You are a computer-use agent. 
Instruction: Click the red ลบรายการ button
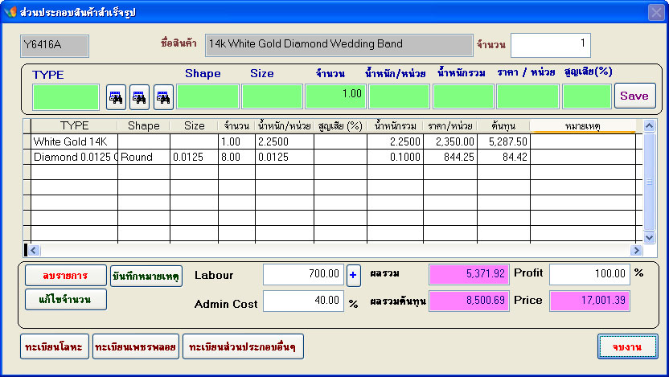pos(66,276)
